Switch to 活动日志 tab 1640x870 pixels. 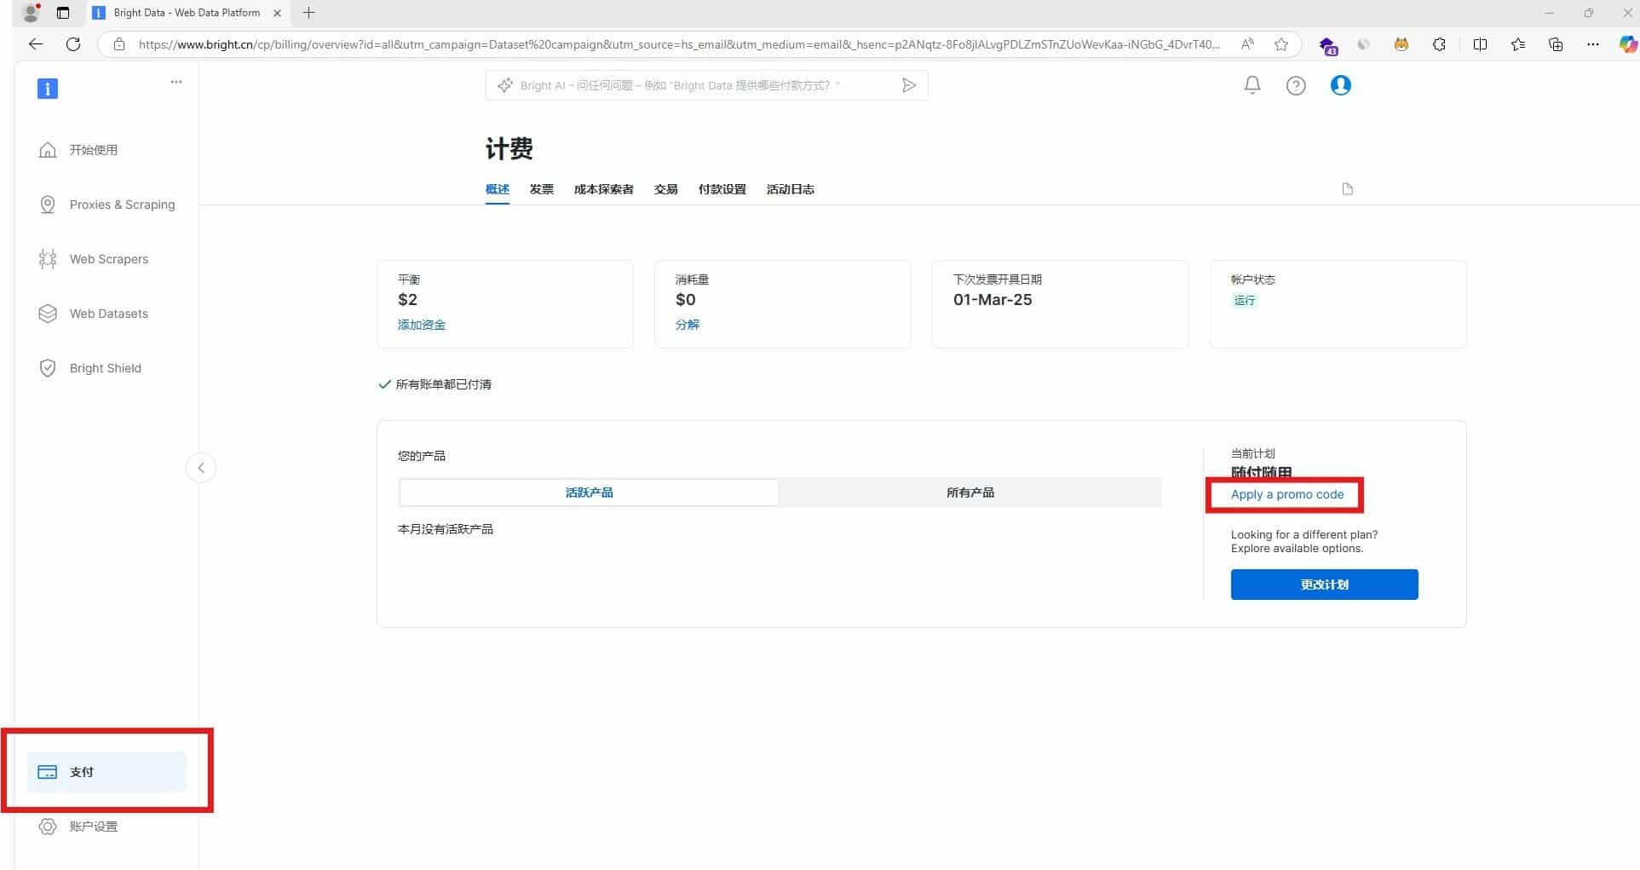click(791, 189)
